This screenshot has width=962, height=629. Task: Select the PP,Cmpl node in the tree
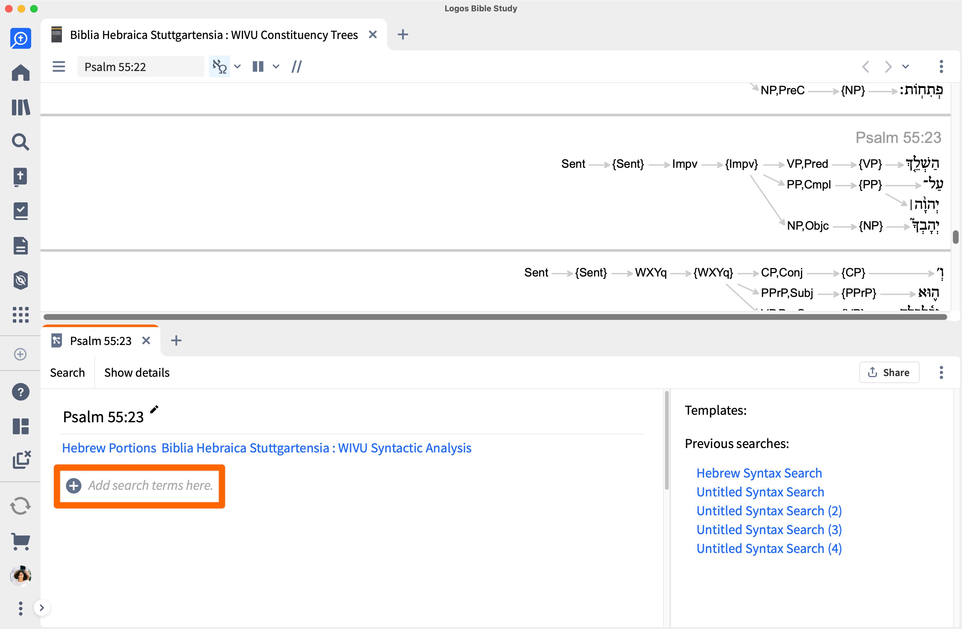(x=808, y=184)
